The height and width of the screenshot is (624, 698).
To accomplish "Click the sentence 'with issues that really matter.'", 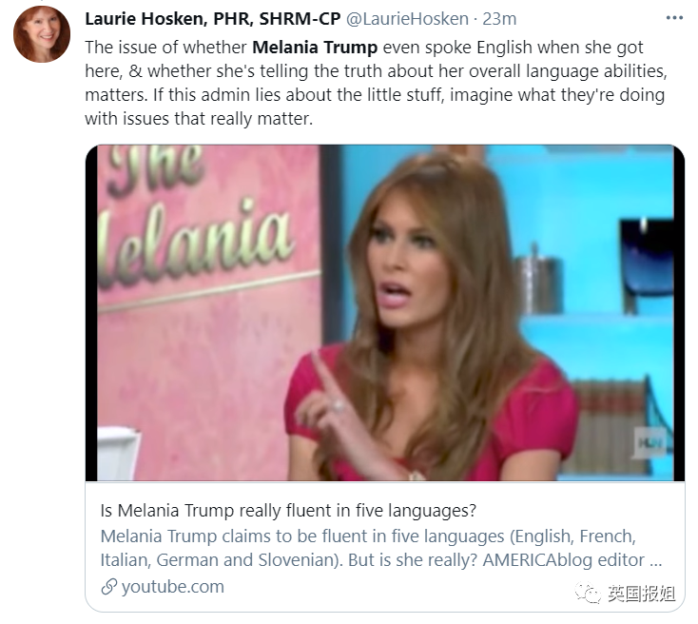I will click(199, 119).
